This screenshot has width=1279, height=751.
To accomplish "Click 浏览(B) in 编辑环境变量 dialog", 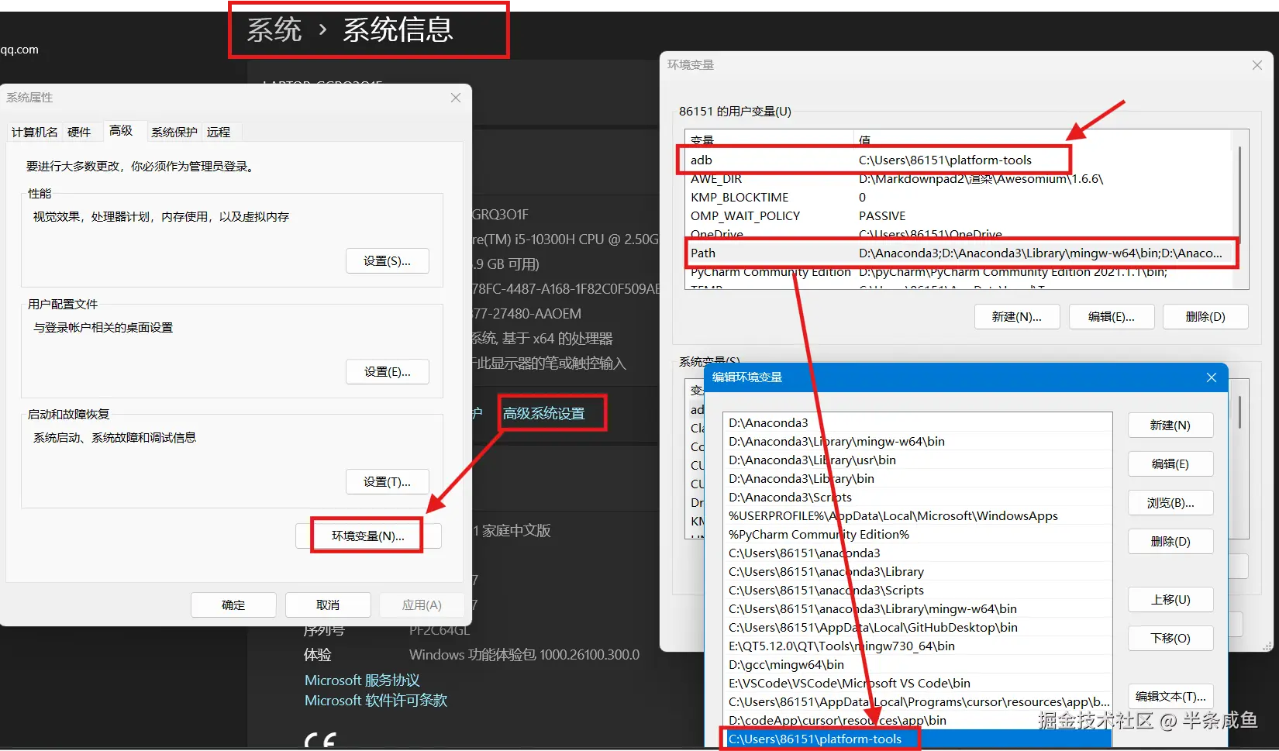I will pos(1170,502).
